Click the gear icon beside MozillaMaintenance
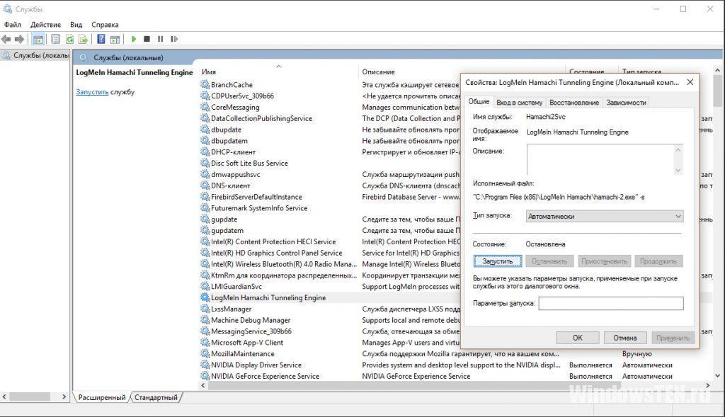Viewport: 725px width, 417px height. tap(205, 354)
